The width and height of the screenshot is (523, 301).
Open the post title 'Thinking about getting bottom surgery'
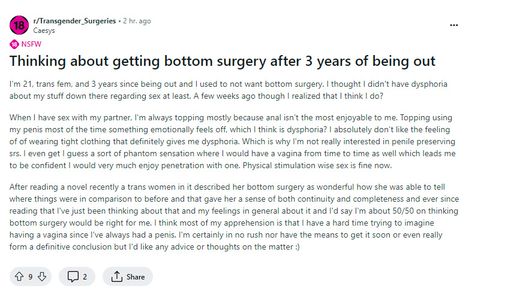222,61
